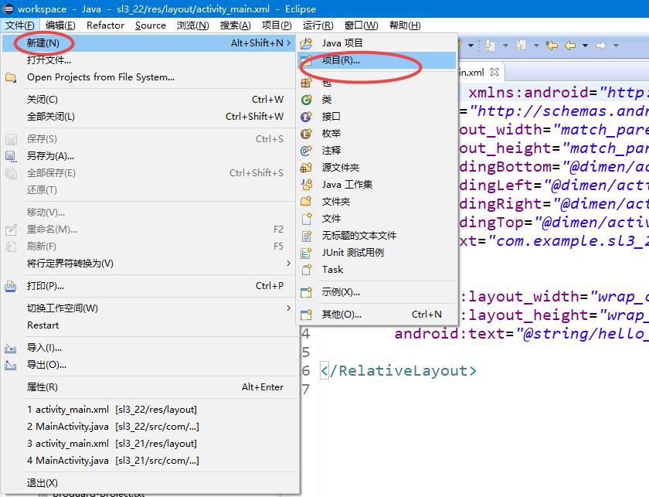Open the Refactor menu

click(x=106, y=26)
